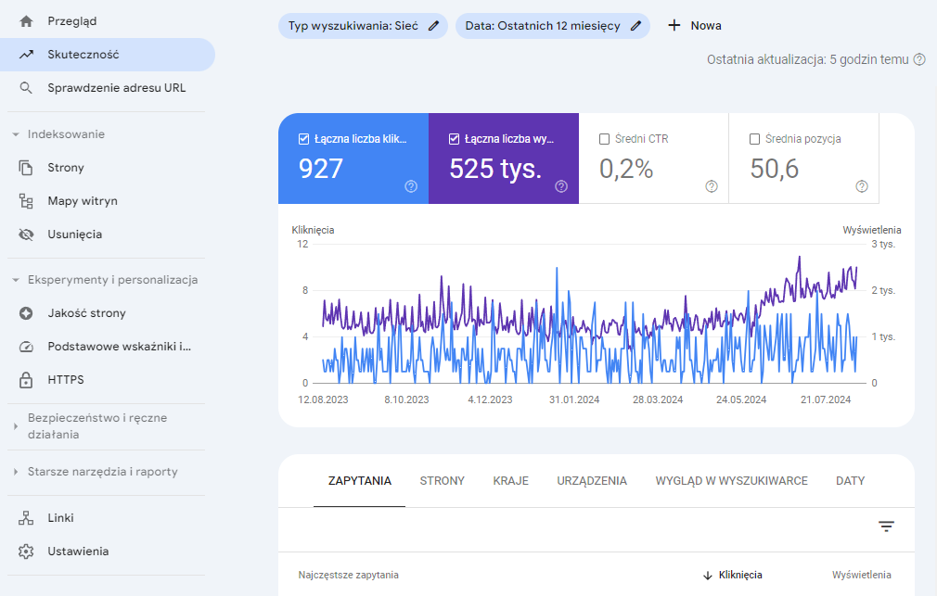Viewport: 937px width, 596px height.
Task: Open Sprawdzenie adresu URL tool
Action: (116, 88)
